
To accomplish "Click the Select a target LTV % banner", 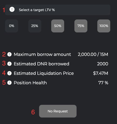I will (x=58, y=10).
